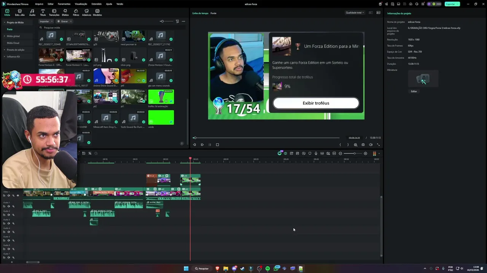The height and width of the screenshot is (273, 487).
Task: Click the audio meter level icon
Action: pyautogui.click(x=374, y=154)
